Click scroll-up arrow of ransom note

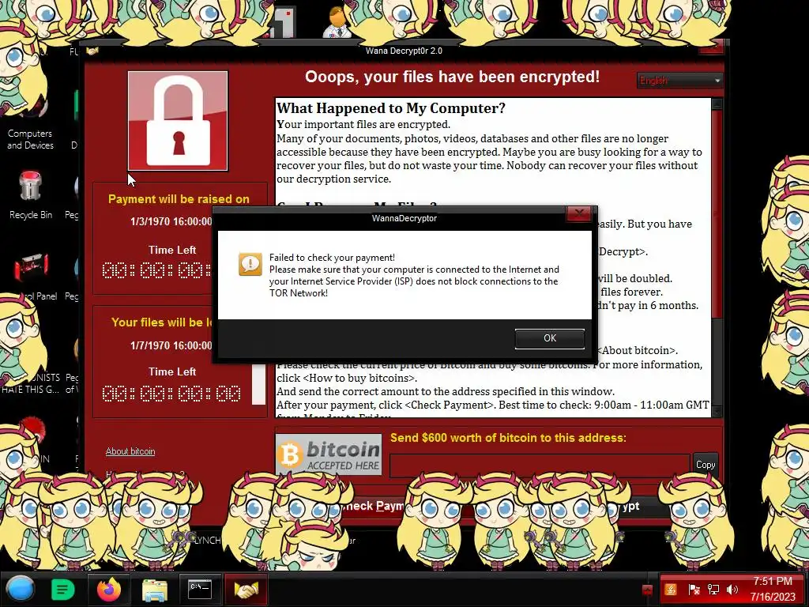click(717, 104)
